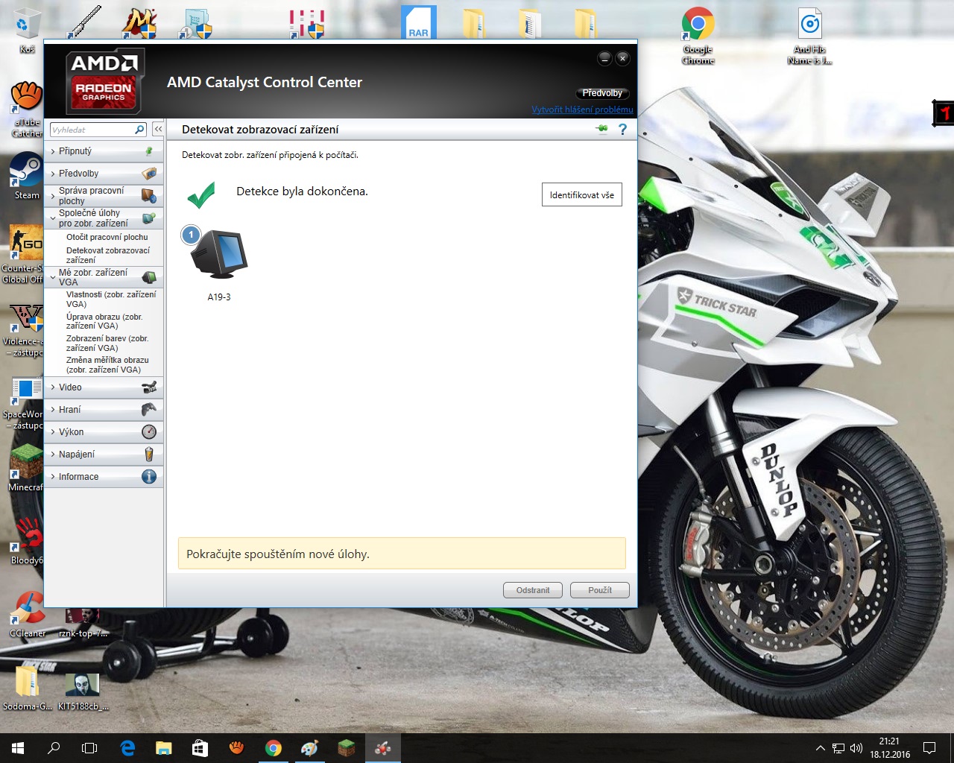The width and height of the screenshot is (954, 763).
Task: Click the Identifikovat vše button
Action: (581, 195)
